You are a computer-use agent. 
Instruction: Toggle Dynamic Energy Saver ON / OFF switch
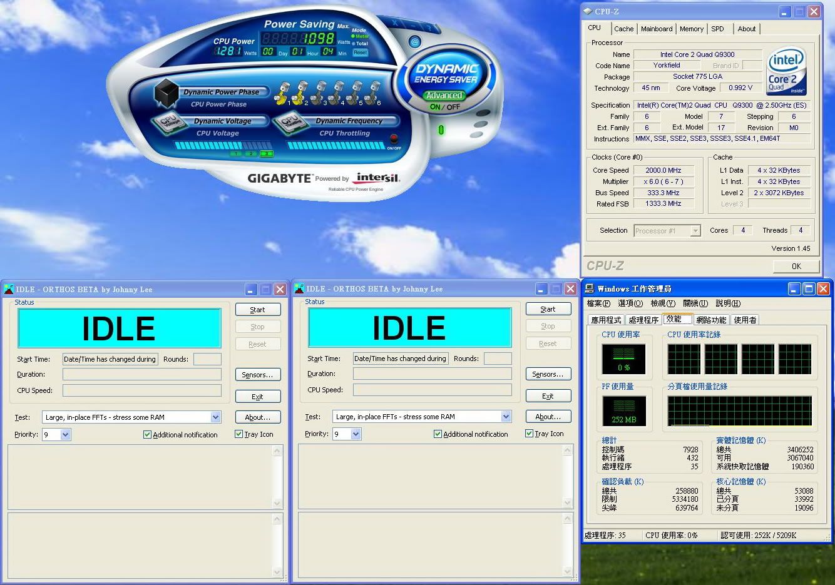click(x=444, y=107)
